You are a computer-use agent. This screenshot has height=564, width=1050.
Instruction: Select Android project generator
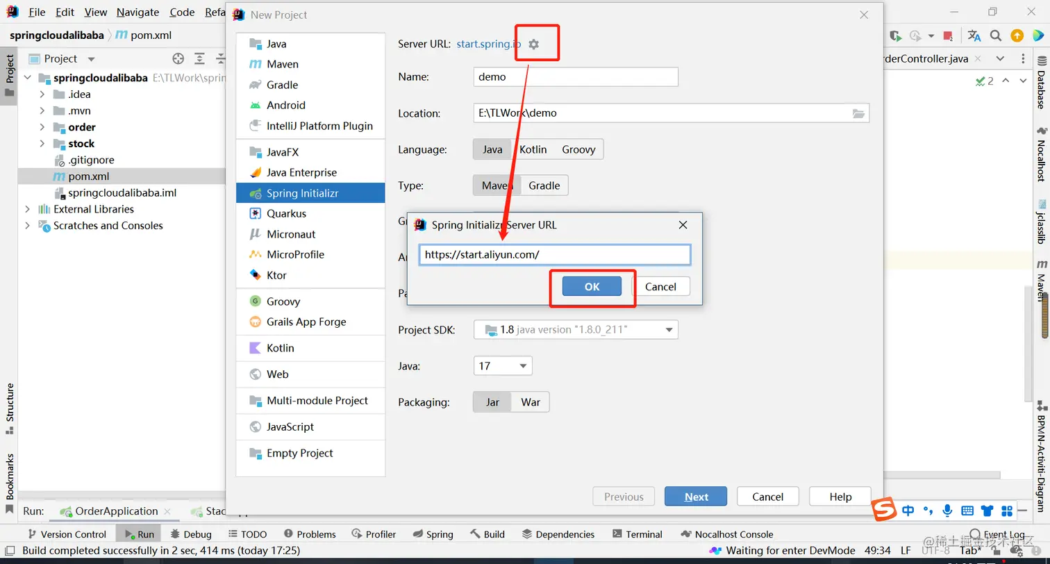(310, 105)
